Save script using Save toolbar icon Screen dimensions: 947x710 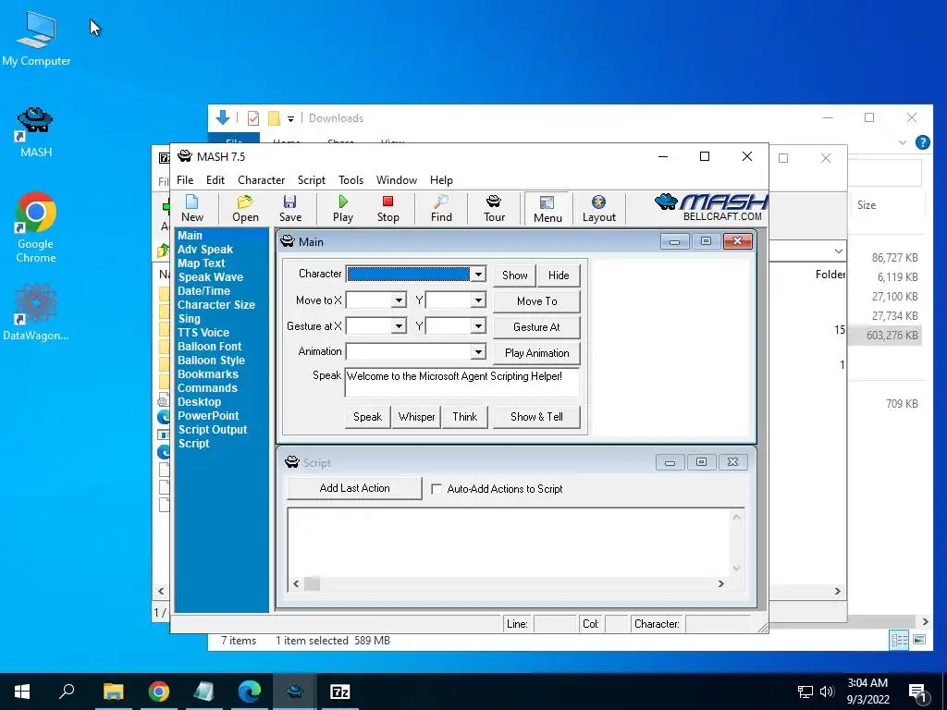[x=289, y=208]
